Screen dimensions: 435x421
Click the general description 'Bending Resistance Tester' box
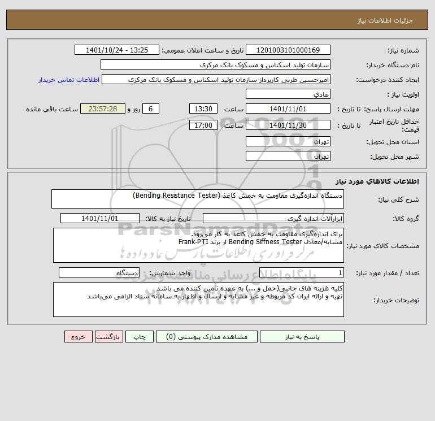(x=198, y=199)
